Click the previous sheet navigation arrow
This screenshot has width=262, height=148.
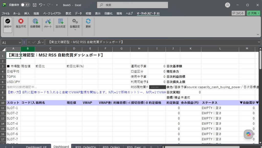pos(6,147)
